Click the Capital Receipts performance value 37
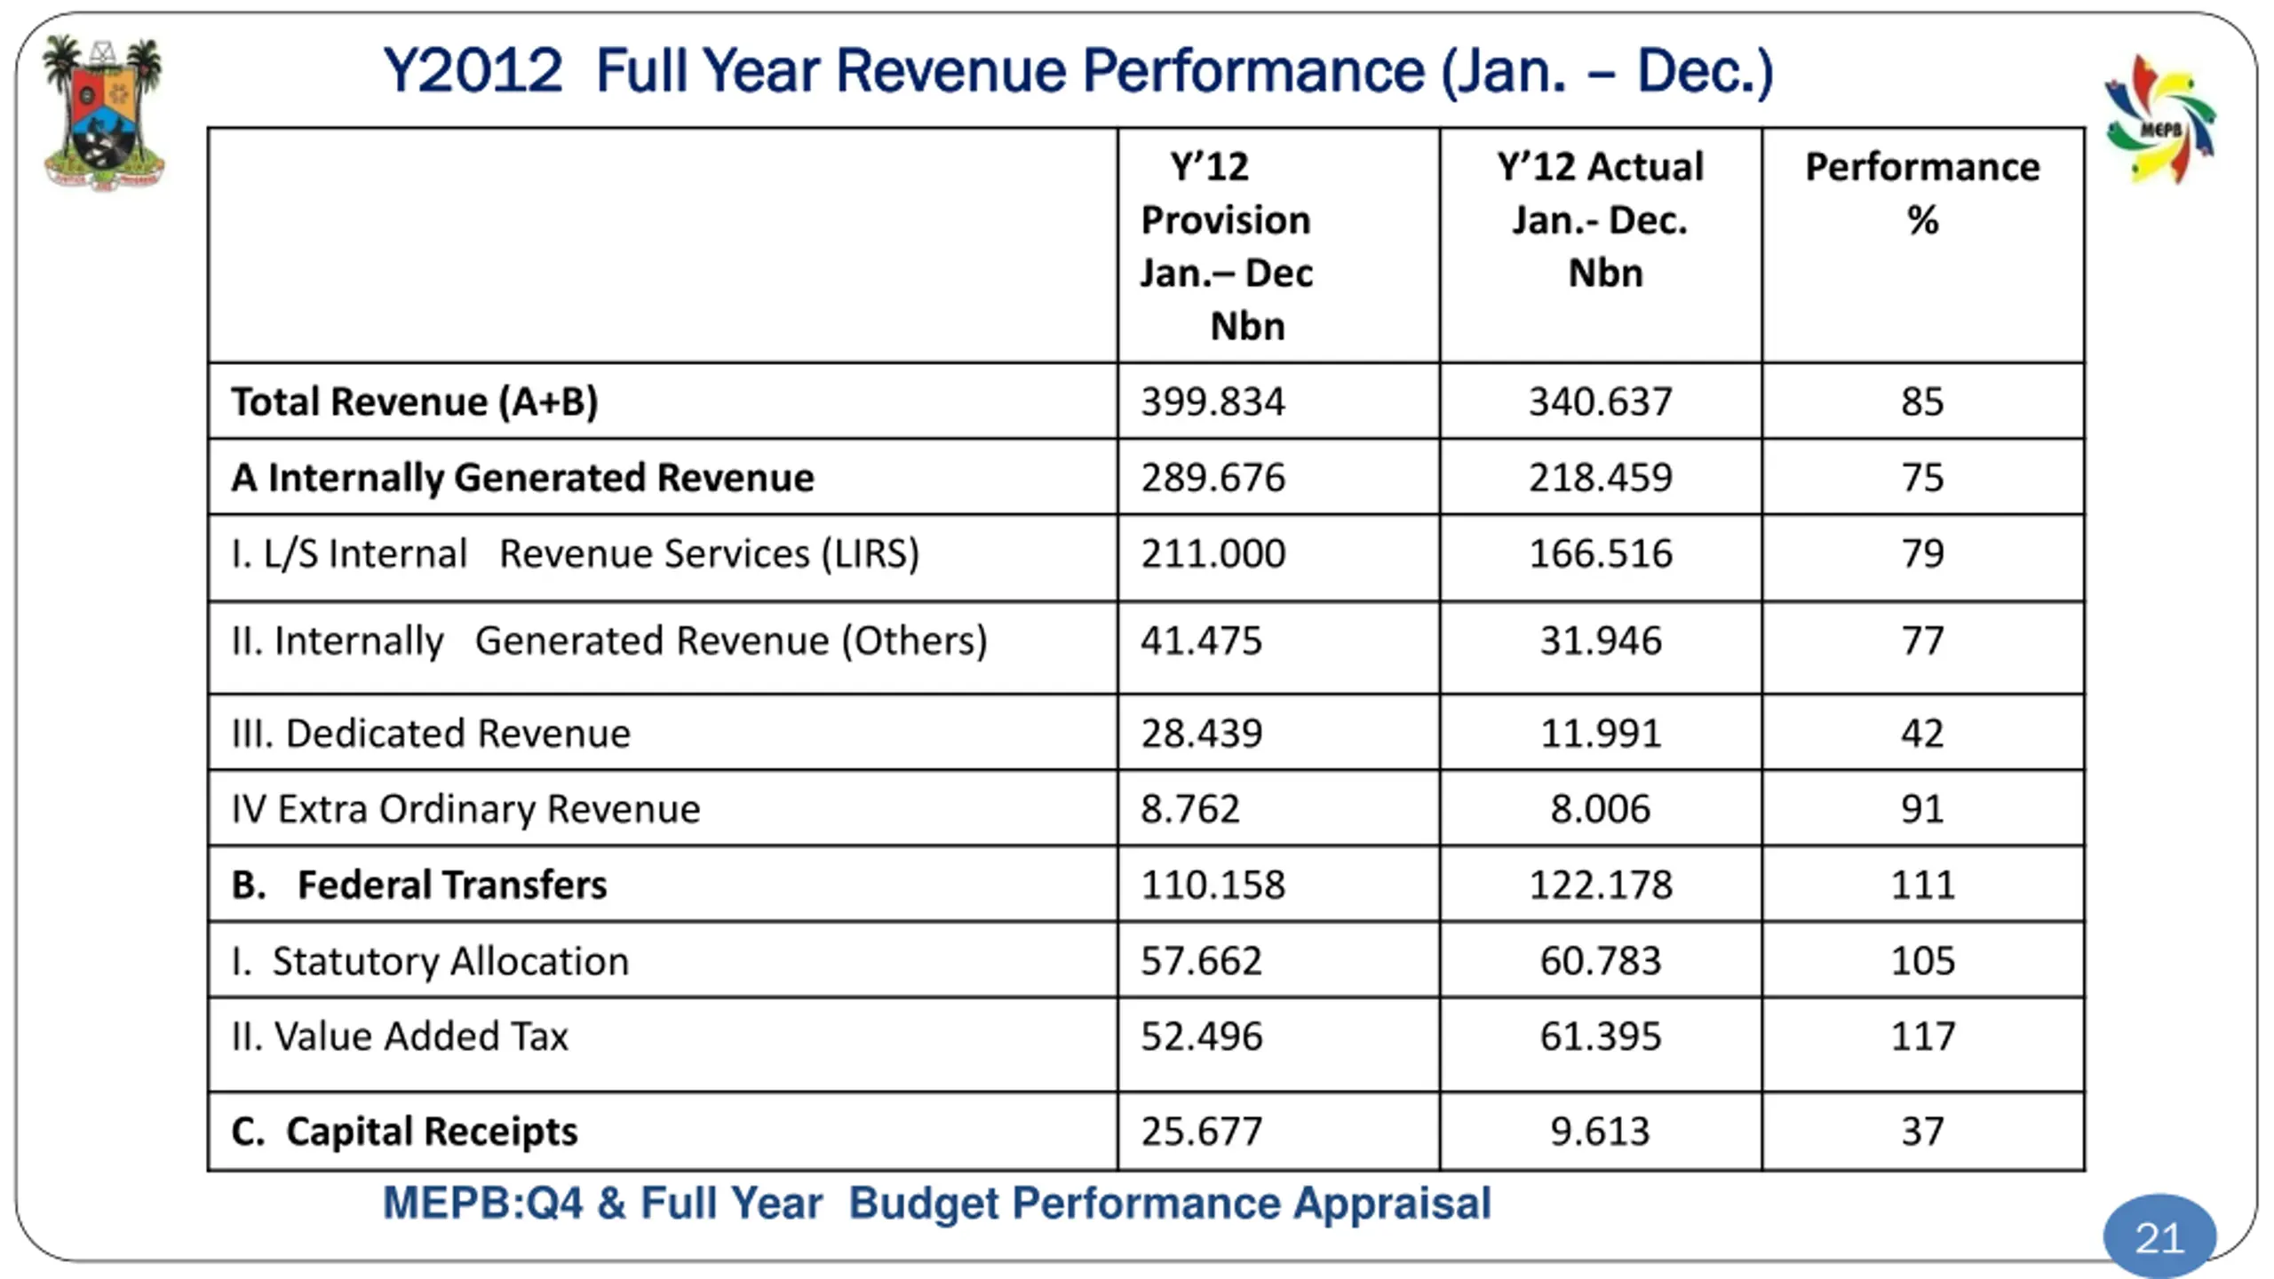The height and width of the screenshot is (1279, 2274). pos(1922,1132)
